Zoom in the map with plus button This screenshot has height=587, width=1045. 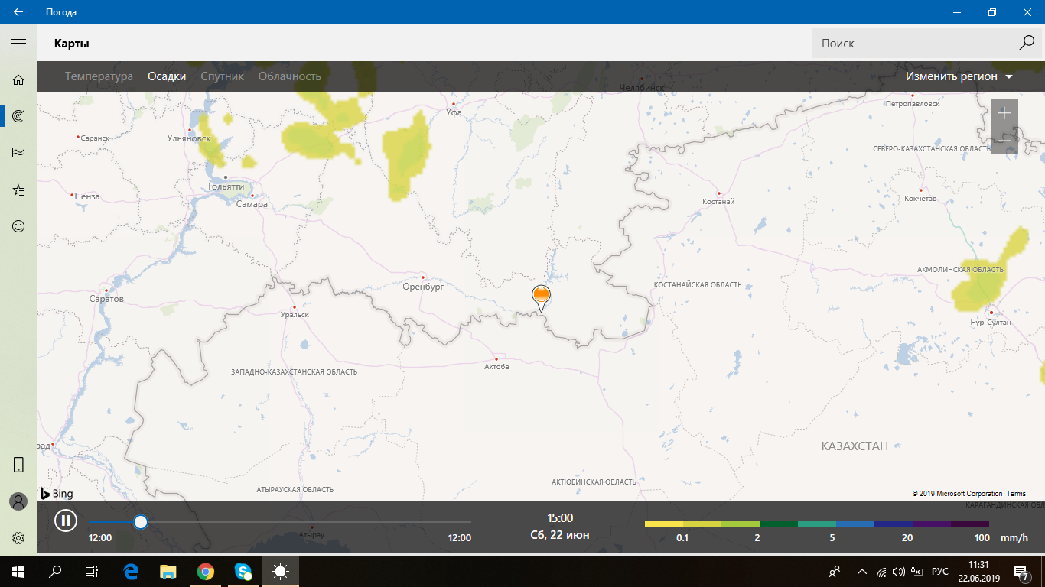tap(1004, 113)
